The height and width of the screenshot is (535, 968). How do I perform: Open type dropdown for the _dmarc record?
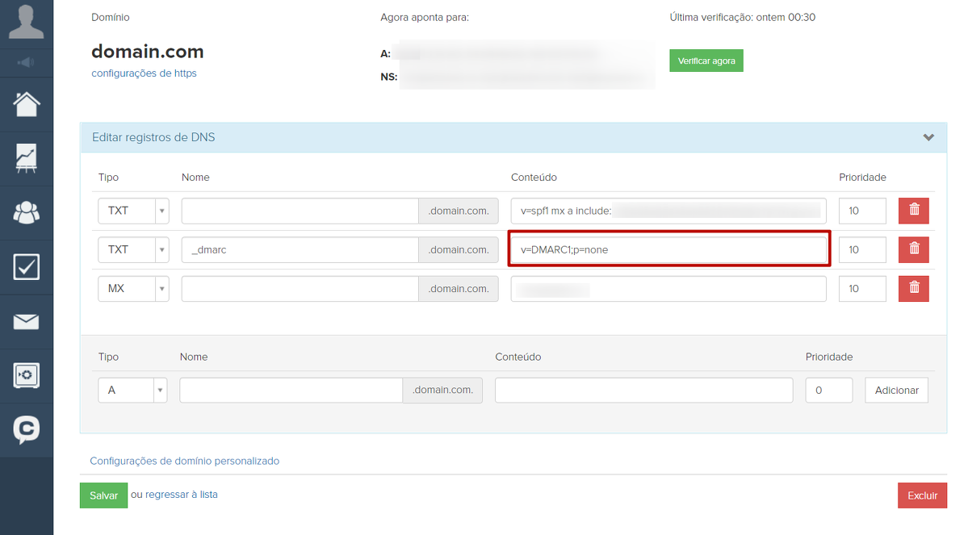pyautogui.click(x=134, y=249)
